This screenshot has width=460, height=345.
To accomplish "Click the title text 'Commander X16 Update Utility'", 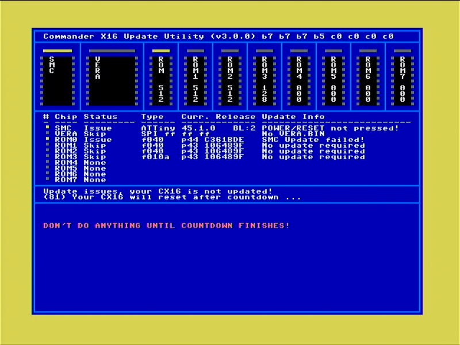I will pyautogui.click(x=124, y=36).
